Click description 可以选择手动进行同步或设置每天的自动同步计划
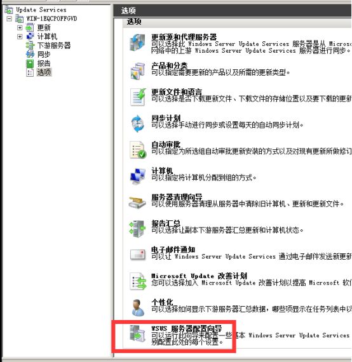This screenshot has height=362, width=352. [227, 125]
